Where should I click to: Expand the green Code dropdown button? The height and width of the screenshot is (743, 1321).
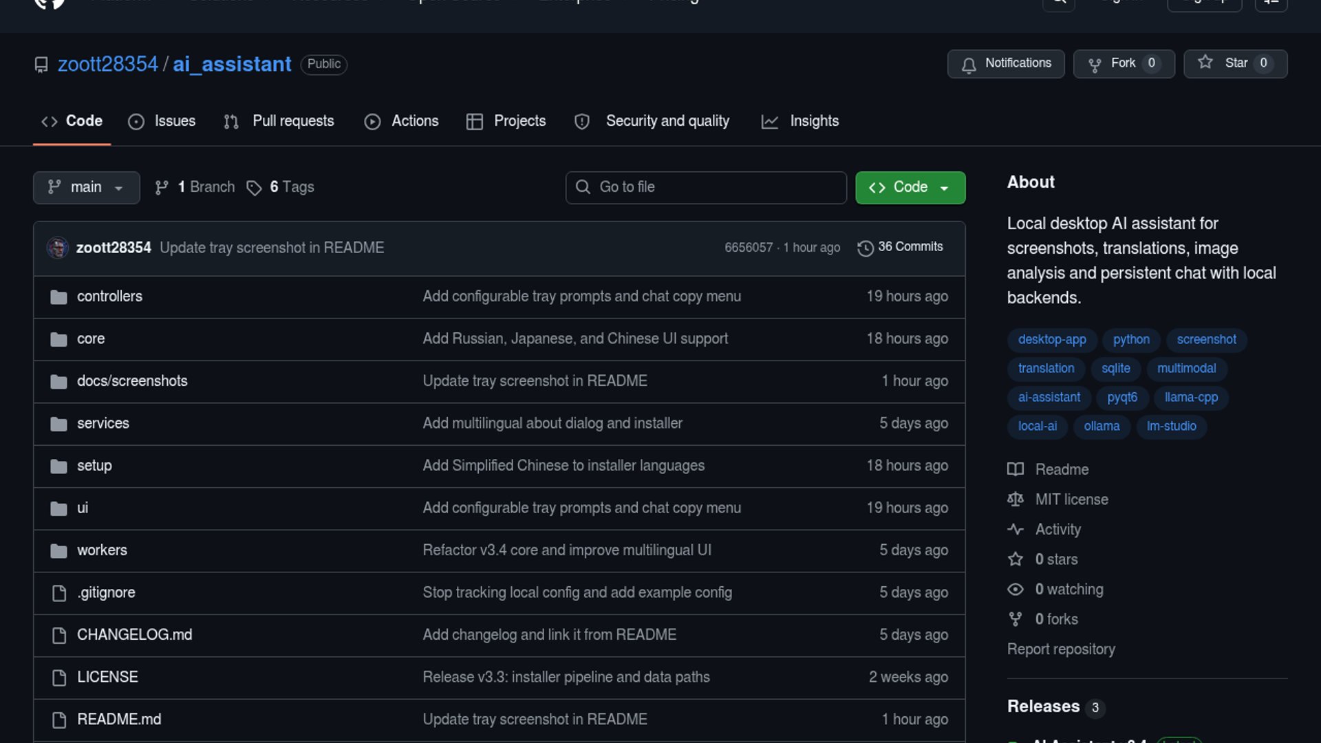click(x=910, y=188)
